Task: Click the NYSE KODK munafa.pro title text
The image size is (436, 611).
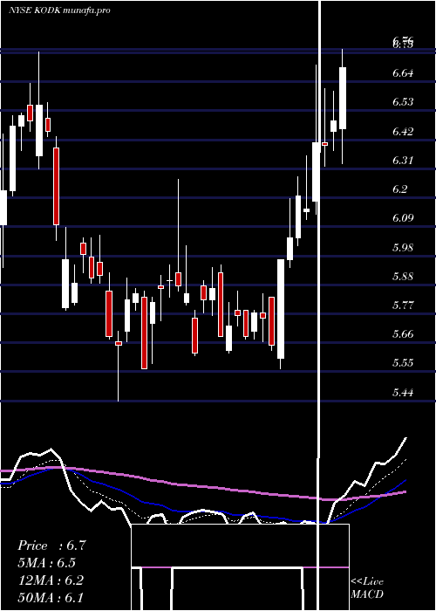Action: [x=59, y=10]
